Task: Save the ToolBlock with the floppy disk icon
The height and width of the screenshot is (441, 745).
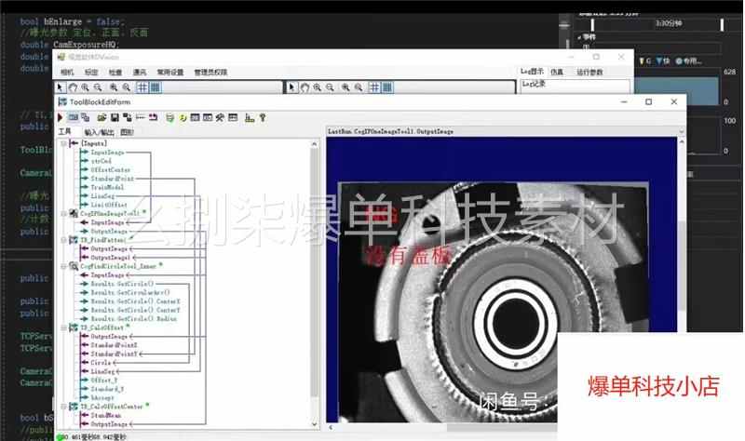Action: tap(115, 117)
